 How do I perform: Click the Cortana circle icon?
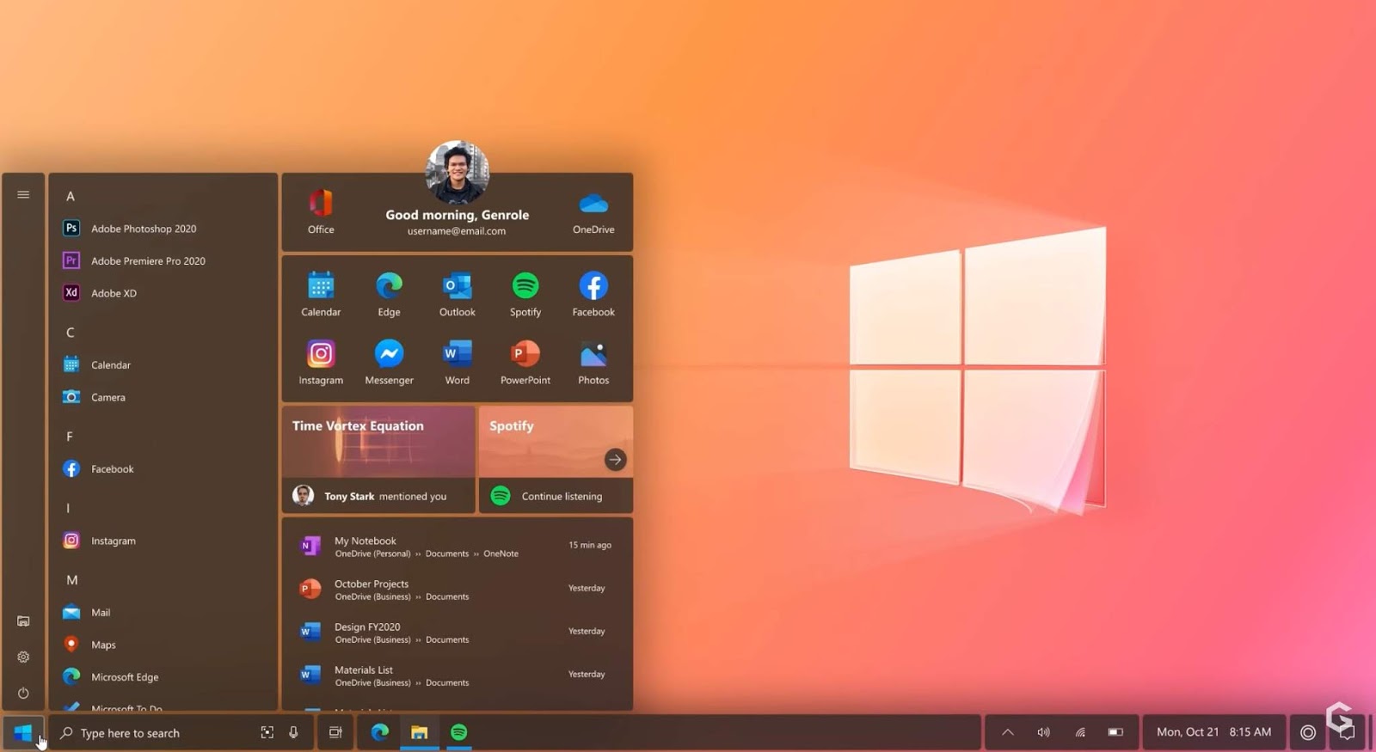point(1308,732)
